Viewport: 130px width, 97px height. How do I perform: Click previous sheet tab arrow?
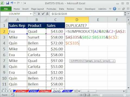pyautogui.click(x=5, y=91)
